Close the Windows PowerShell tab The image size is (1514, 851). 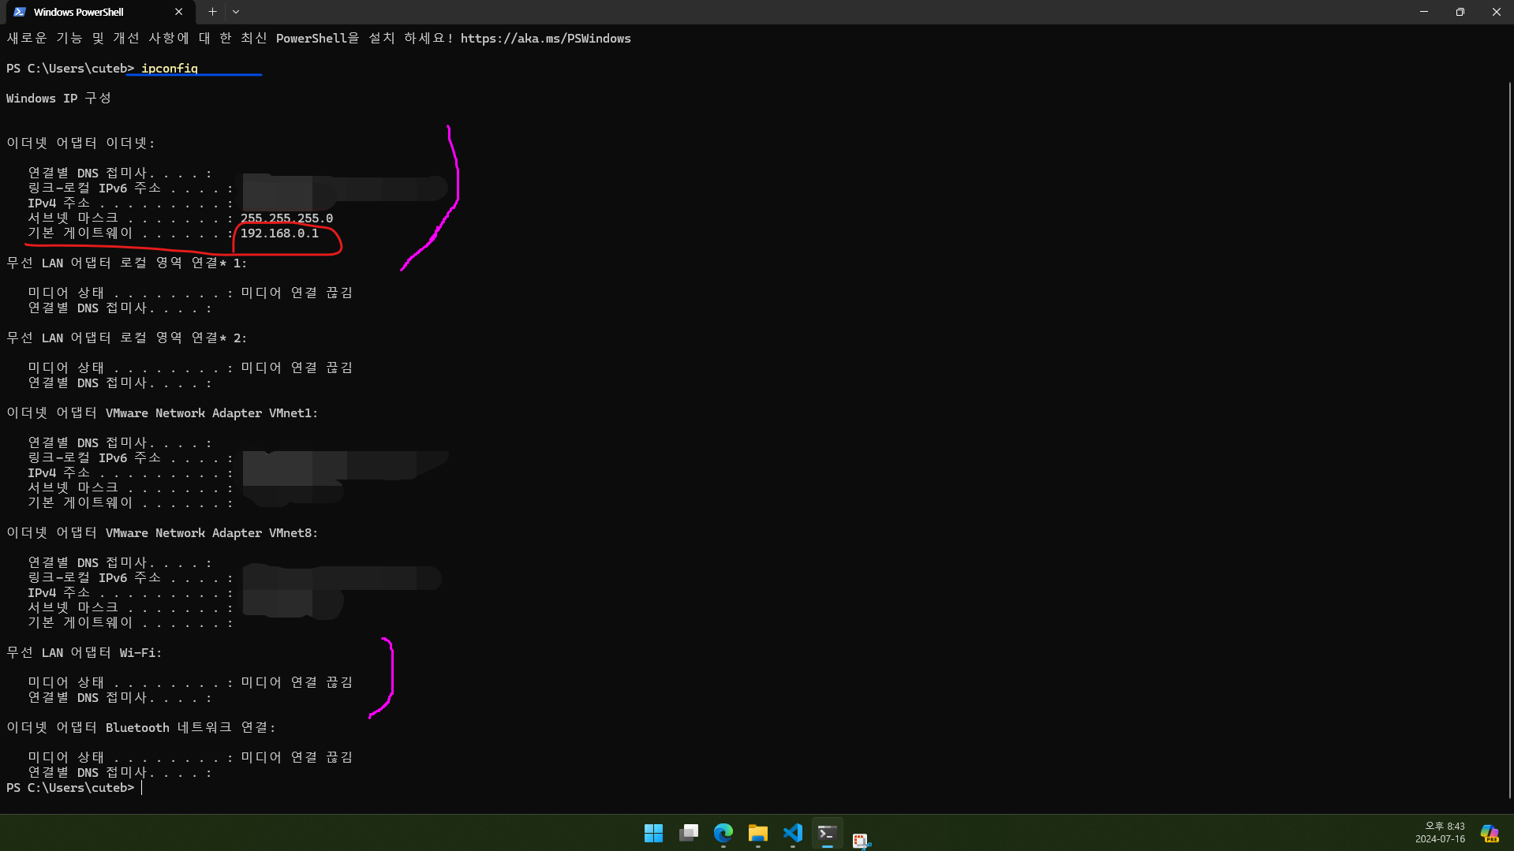(178, 12)
